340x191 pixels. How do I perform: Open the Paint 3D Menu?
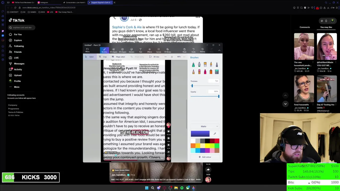[87, 50]
